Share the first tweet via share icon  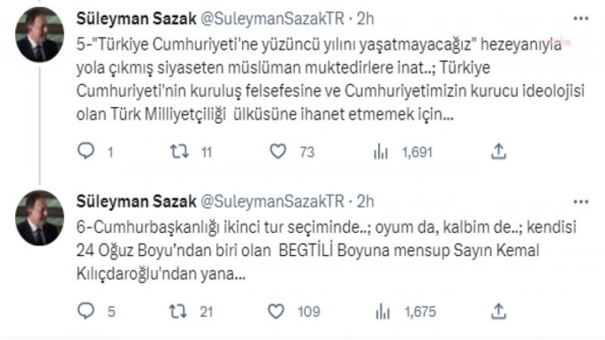pos(499,152)
